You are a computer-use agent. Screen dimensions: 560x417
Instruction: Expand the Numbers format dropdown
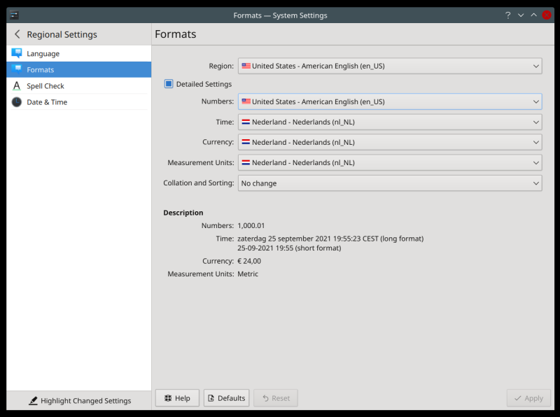(x=389, y=101)
